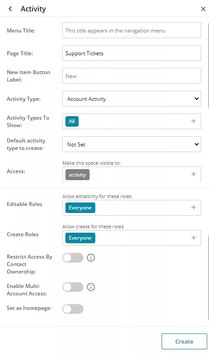Toggle Restrict Access By Contact Ownership switch
The height and width of the screenshot is (355, 209).
(x=73, y=258)
